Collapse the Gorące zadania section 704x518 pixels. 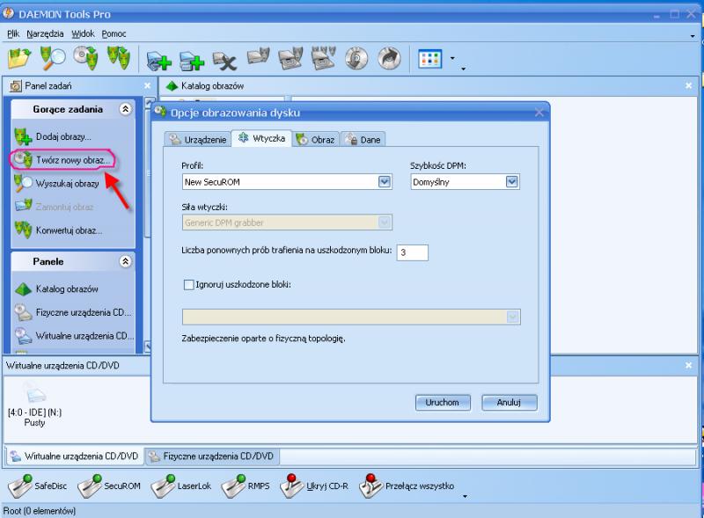tap(125, 109)
